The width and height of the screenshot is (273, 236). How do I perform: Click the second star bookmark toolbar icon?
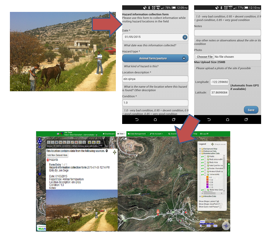point(94,142)
